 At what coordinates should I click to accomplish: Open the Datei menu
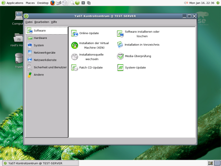click(29, 22)
